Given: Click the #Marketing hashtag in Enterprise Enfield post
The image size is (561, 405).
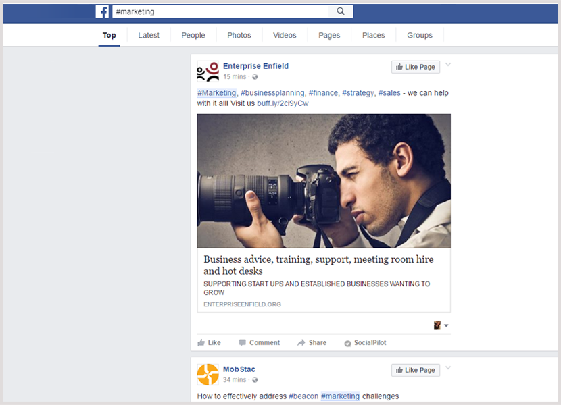Looking at the screenshot, I should (217, 93).
